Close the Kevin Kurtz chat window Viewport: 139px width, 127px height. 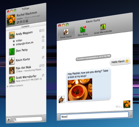tap(59, 26)
